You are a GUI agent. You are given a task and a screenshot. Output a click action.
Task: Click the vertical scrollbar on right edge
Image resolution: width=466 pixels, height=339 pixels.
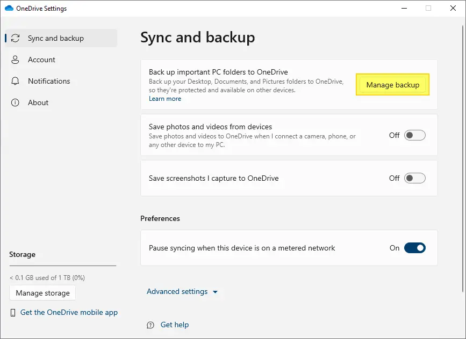pos(463,159)
